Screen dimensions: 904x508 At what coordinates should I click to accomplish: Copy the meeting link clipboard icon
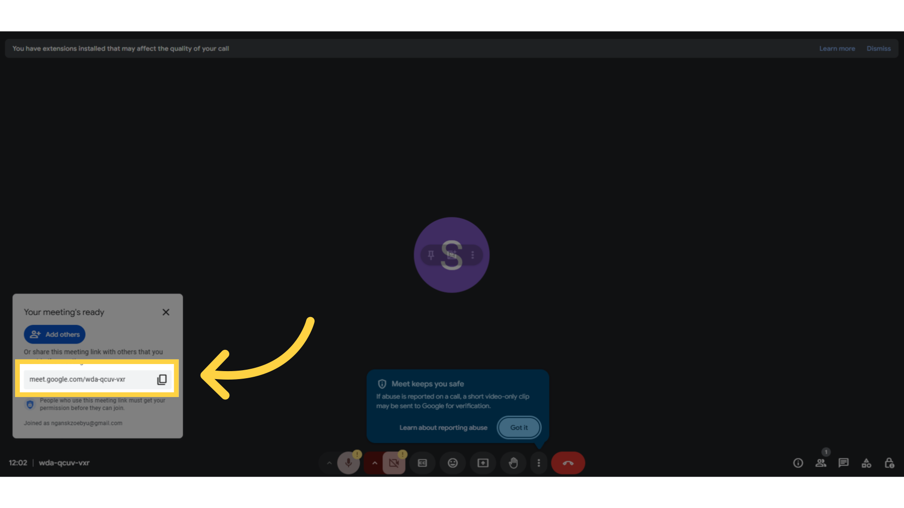click(161, 379)
